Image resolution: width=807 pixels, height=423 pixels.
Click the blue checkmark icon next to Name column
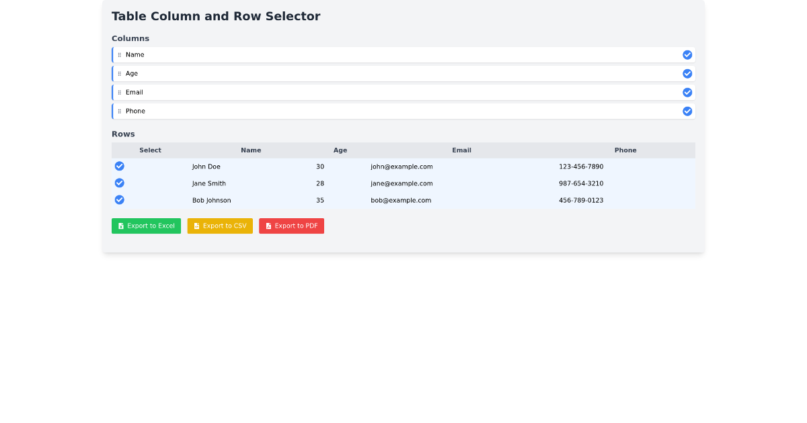(x=687, y=54)
